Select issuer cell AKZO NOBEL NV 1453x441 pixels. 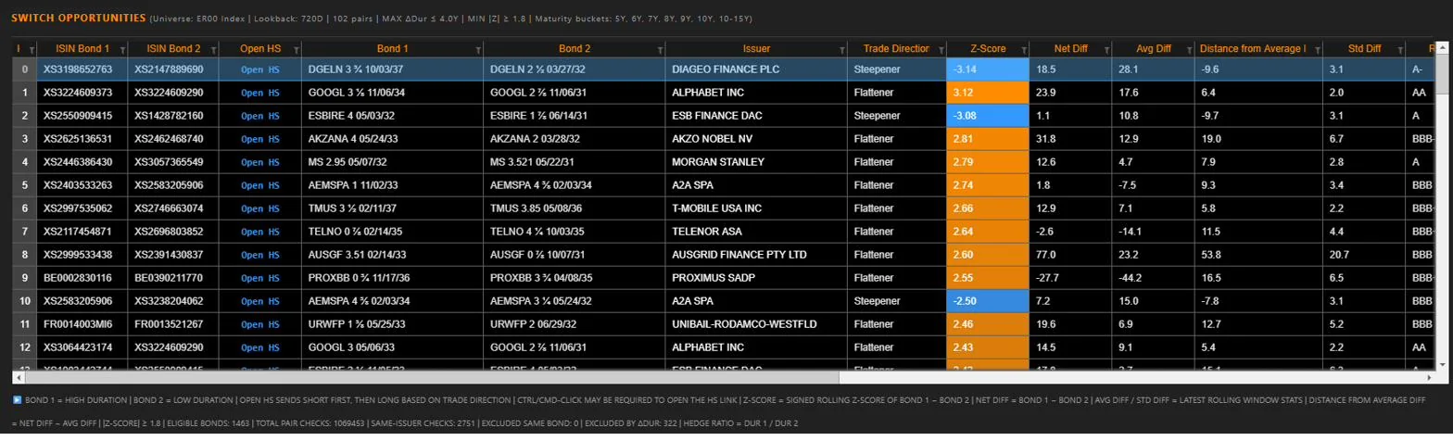click(756, 139)
